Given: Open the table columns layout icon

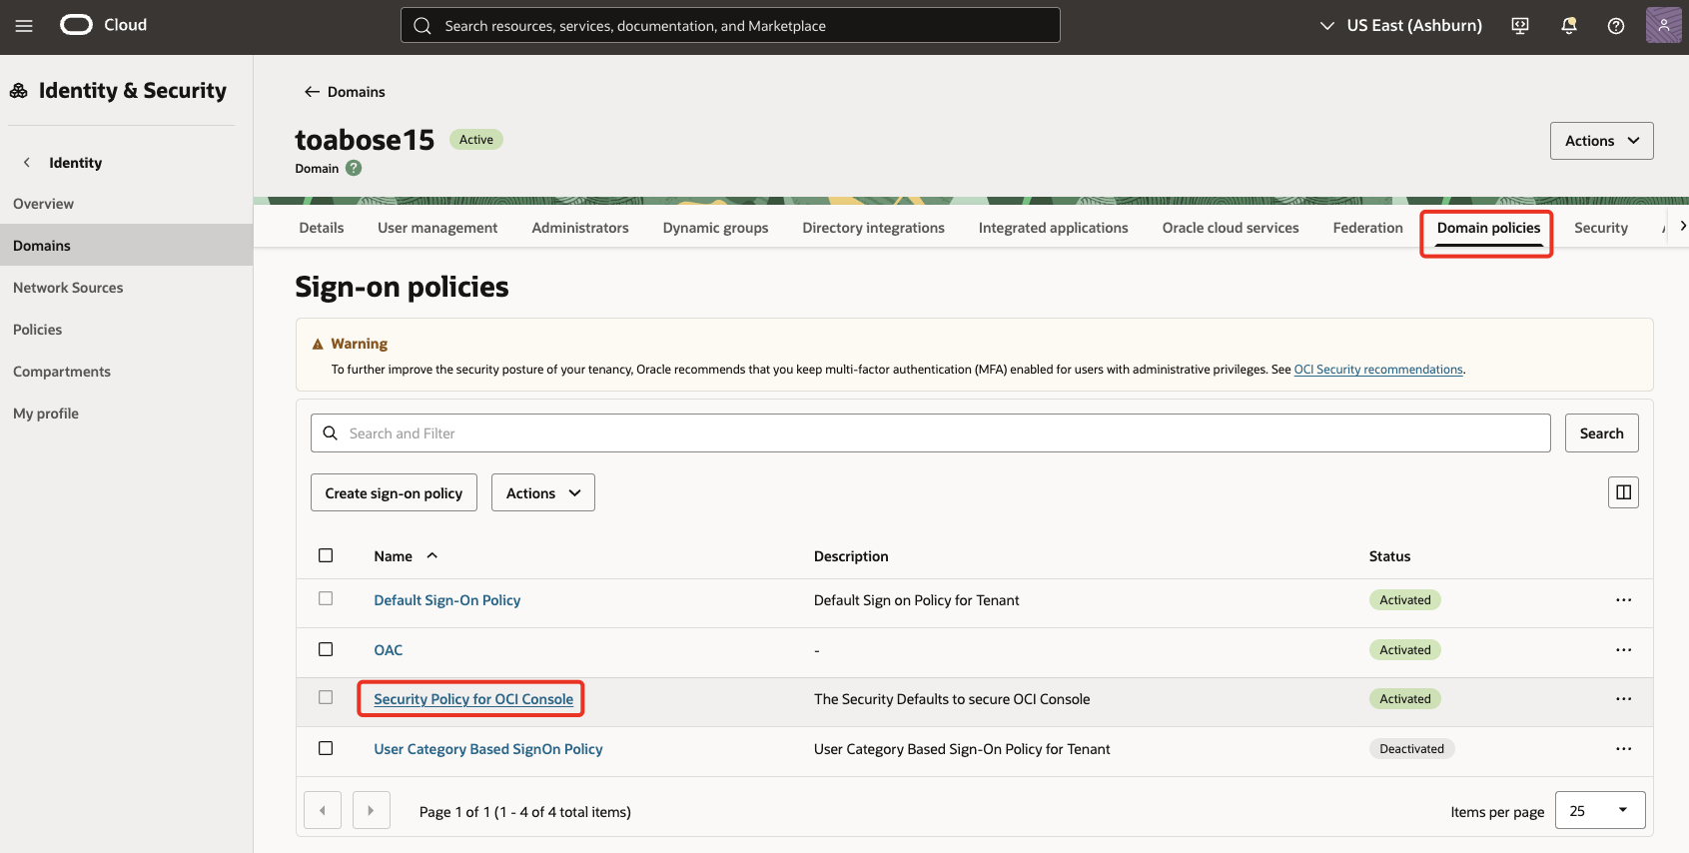Looking at the screenshot, I should point(1623,492).
